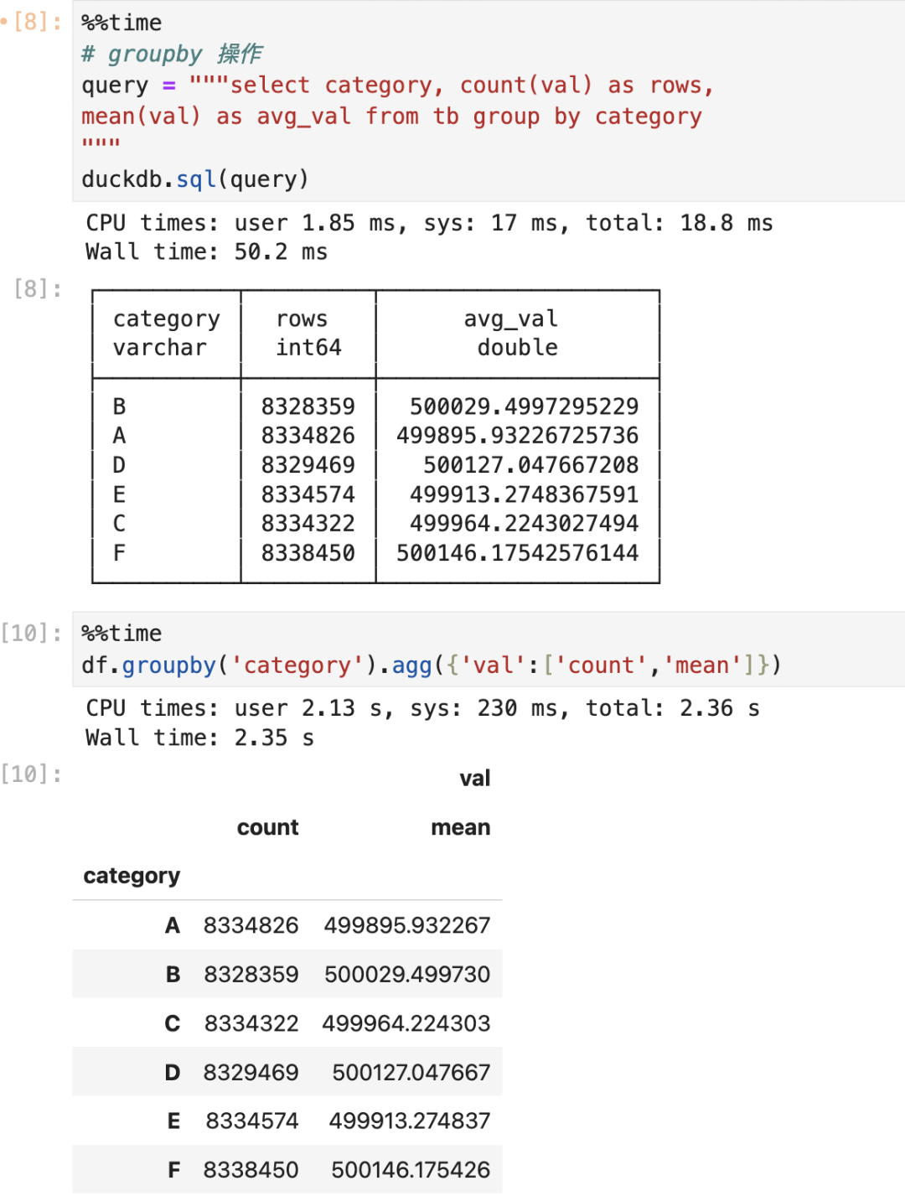Select row A in the pandas result

point(173,925)
